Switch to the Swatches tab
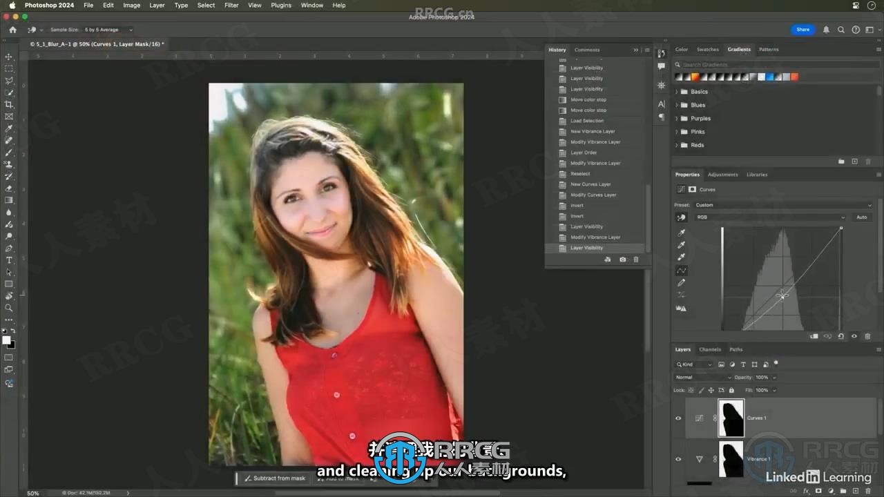 (x=708, y=50)
